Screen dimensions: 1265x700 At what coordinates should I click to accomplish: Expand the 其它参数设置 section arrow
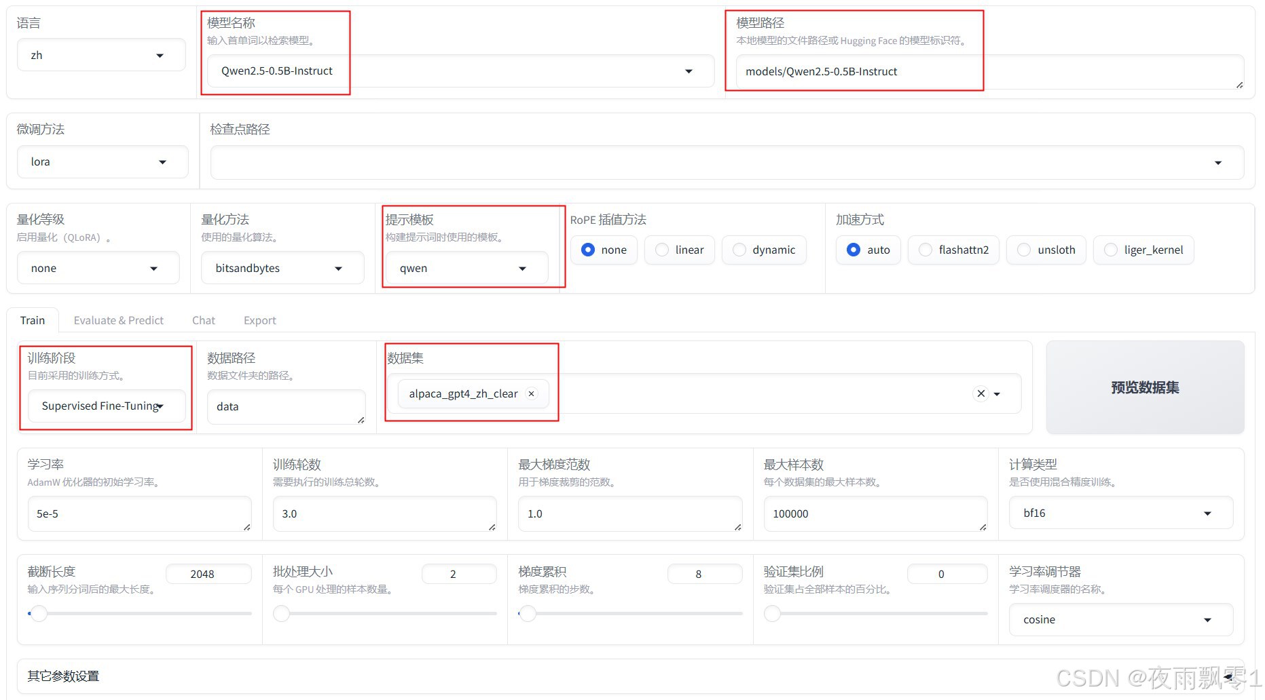point(1228,676)
